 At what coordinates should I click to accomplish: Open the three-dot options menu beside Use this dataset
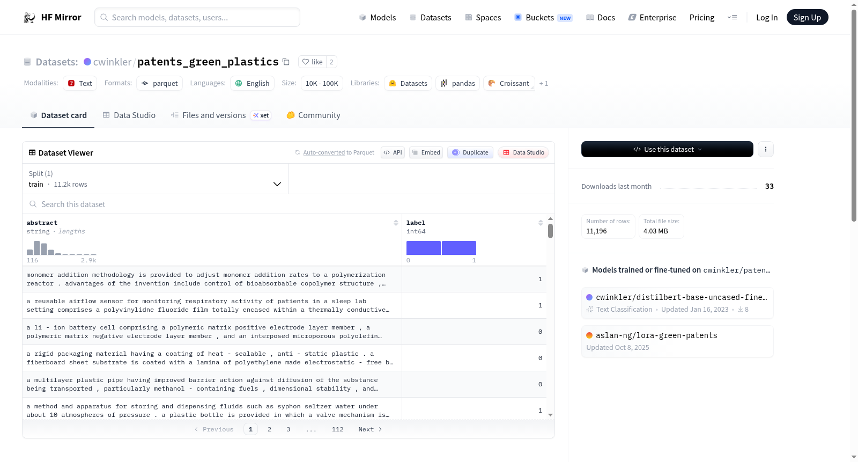(x=766, y=149)
